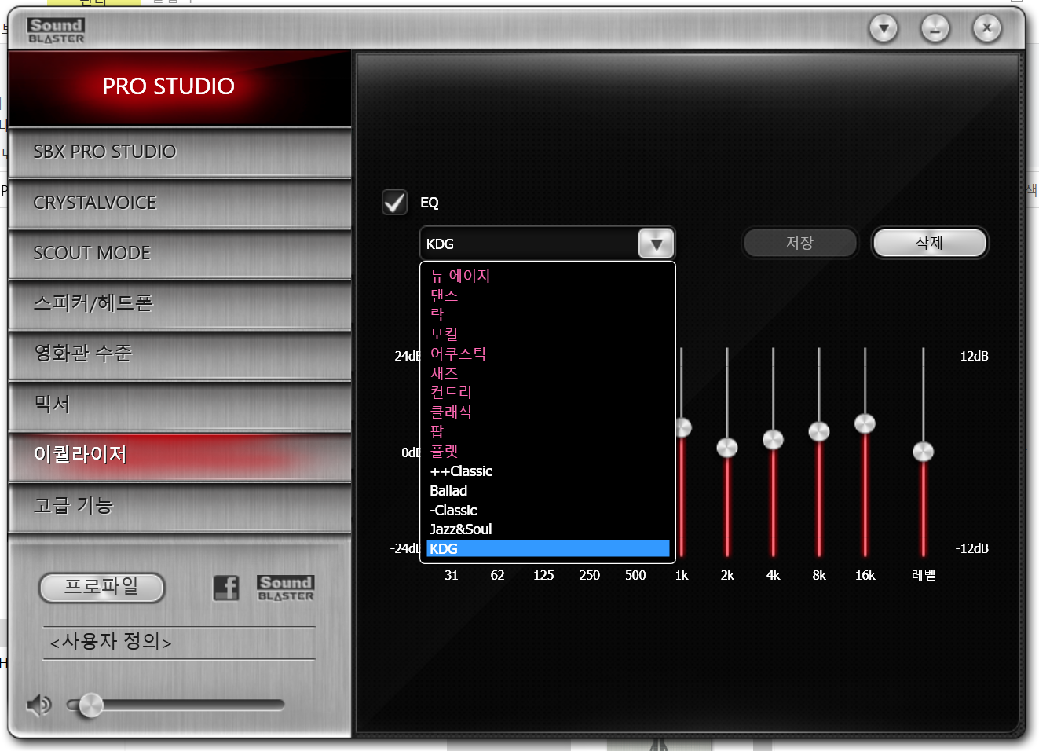Open the 영화관 수준 section
This screenshot has height=751, width=1039.
pos(180,354)
